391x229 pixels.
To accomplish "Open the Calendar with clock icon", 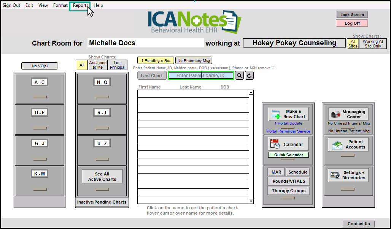I will (x=288, y=144).
